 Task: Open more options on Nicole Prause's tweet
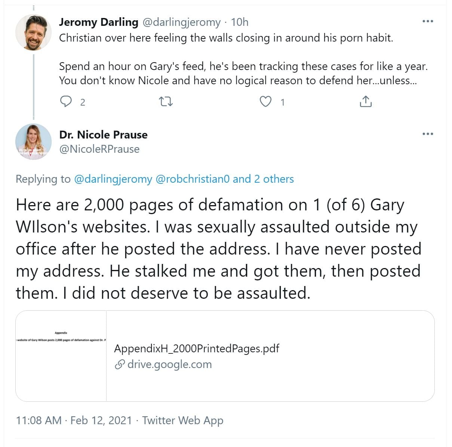[428, 134]
